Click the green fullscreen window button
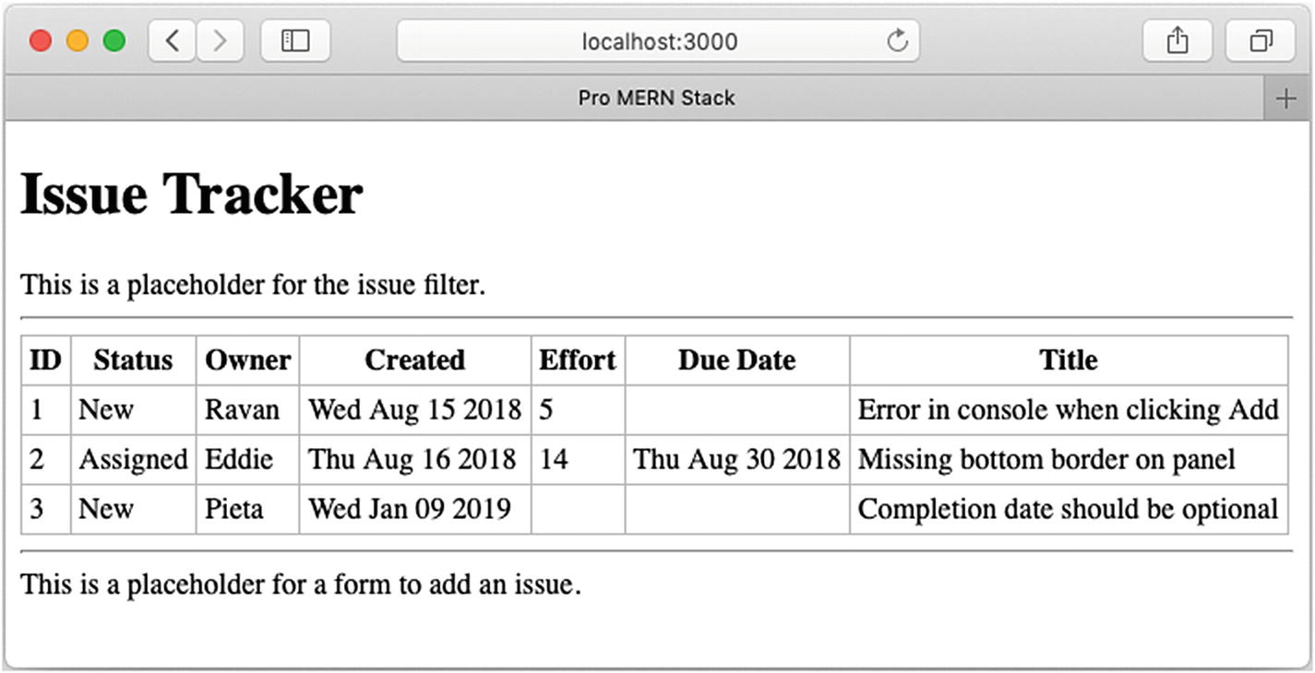The height and width of the screenshot is (673, 1315). [x=114, y=41]
